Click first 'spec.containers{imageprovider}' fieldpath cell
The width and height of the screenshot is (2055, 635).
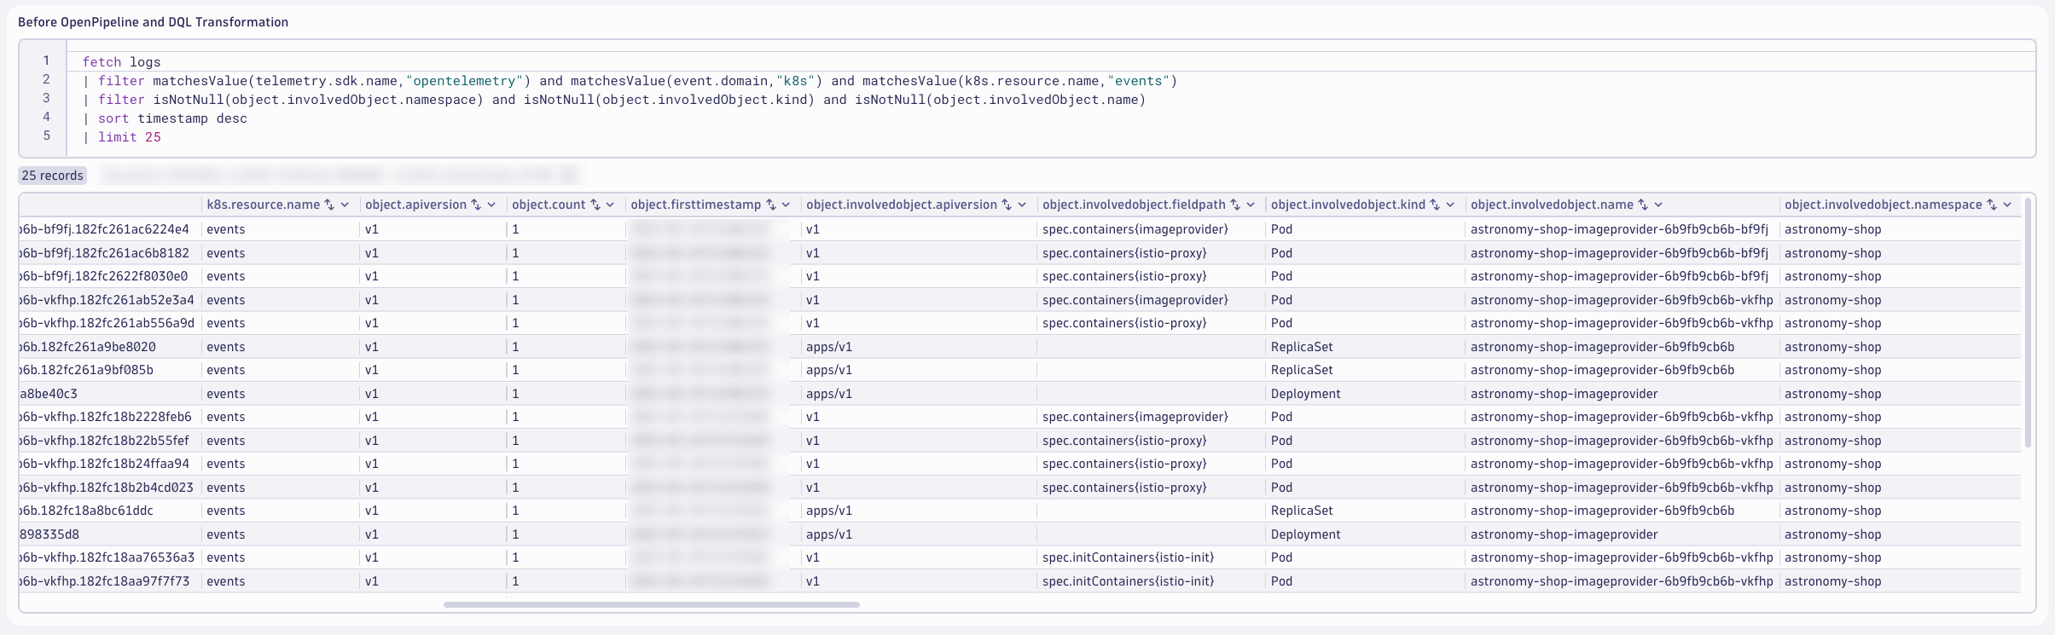[x=1135, y=229]
